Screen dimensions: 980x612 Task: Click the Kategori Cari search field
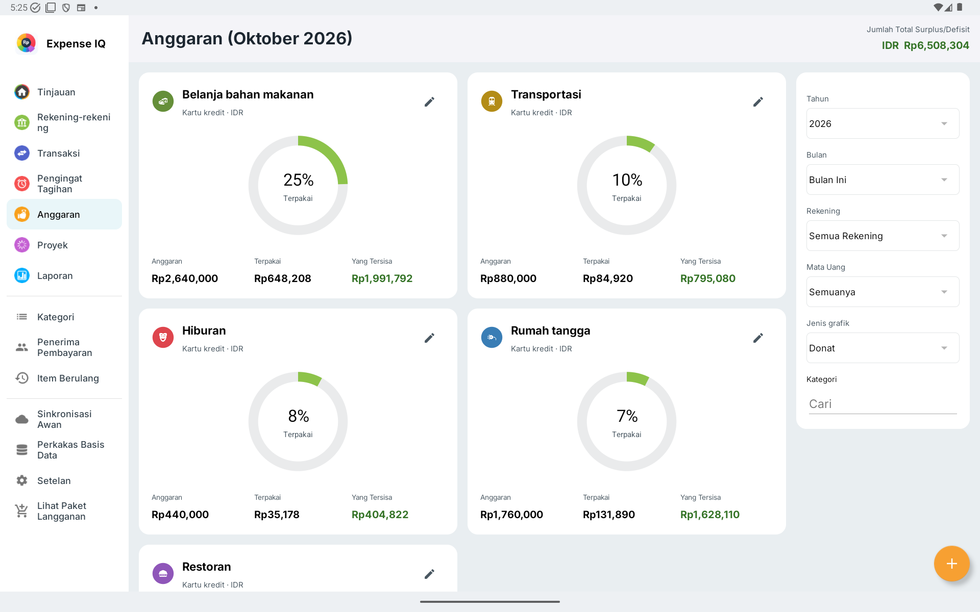tap(883, 404)
